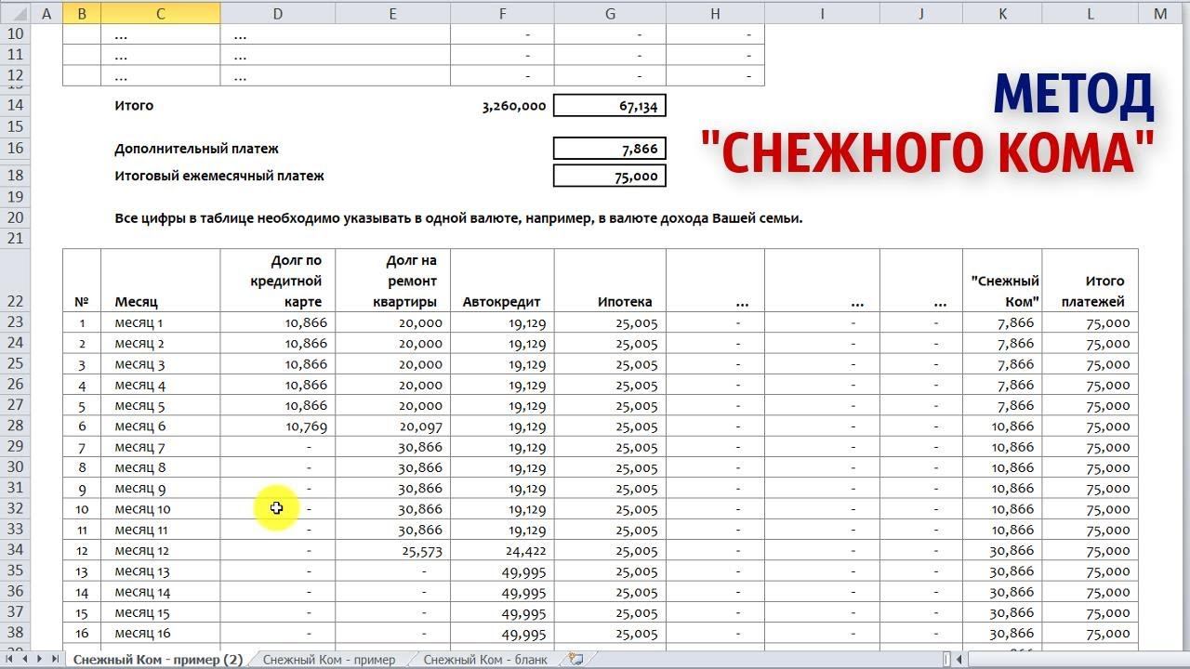The height and width of the screenshot is (669, 1190).
Task: Select column C header
Action: 161,13
